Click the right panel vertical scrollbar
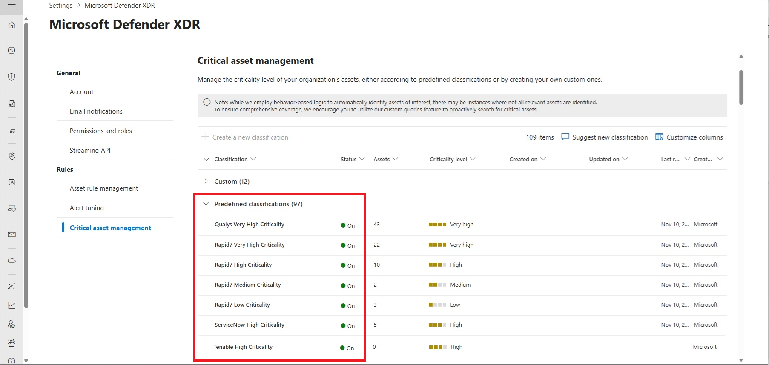 point(741,87)
